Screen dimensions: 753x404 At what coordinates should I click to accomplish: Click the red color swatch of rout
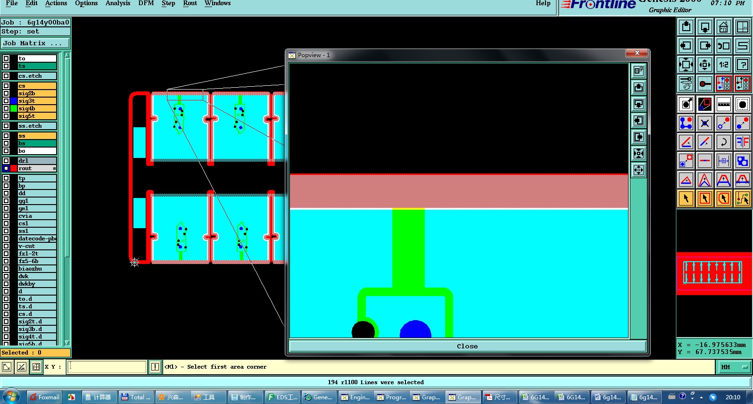click(x=14, y=168)
